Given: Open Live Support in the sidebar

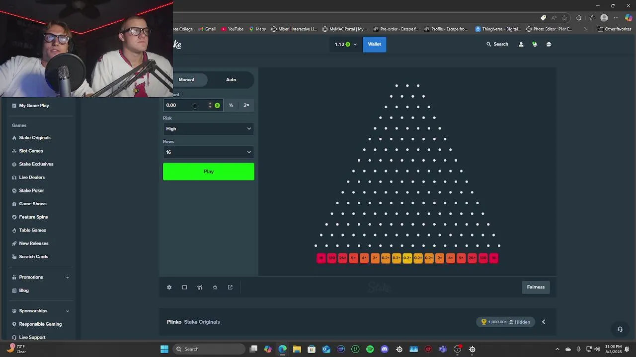Looking at the screenshot, I should pyautogui.click(x=32, y=337).
